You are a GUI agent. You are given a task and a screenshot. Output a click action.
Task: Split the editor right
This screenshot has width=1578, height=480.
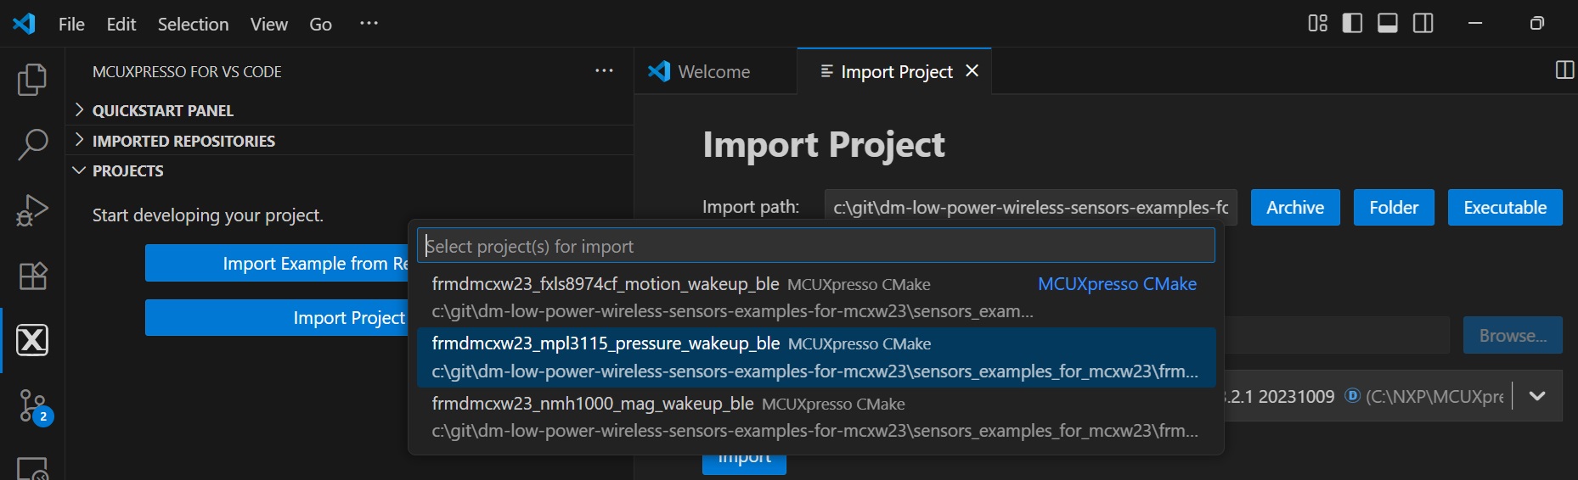click(x=1564, y=70)
